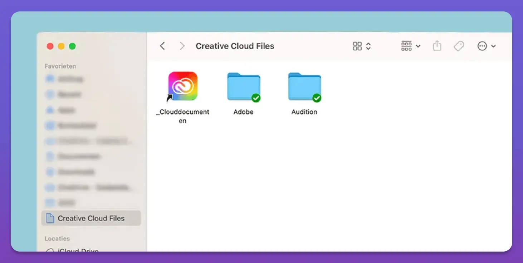Image resolution: width=523 pixels, height=263 pixels.
Task: Click the tag icon to edit tags
Action: pyautogui.click(x=459, y=46)
